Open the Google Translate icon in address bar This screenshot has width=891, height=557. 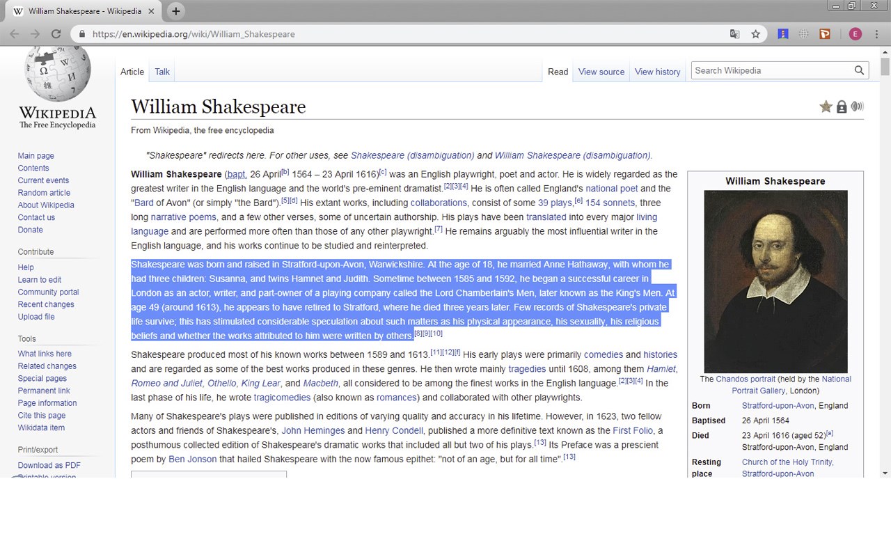pos(734,34)
